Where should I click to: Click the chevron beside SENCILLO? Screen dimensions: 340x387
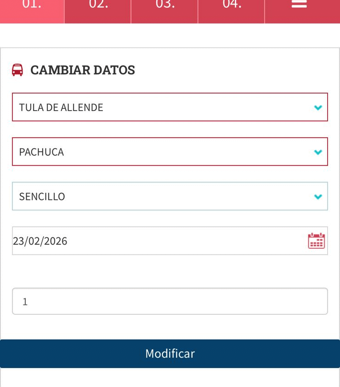point(318,197)
